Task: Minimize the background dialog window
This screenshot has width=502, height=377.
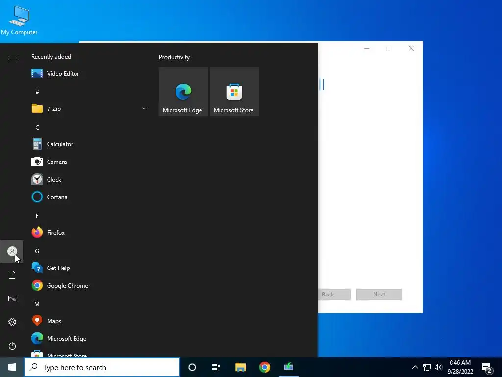Action: click(x=367, y=49)
